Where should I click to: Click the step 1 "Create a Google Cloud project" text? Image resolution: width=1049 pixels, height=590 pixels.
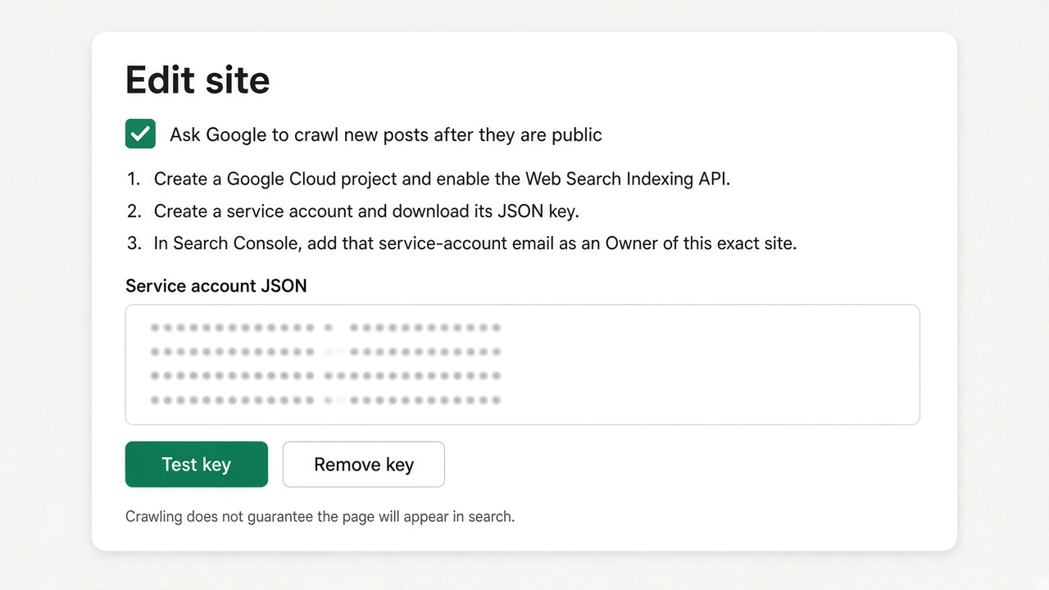pos(442,179)
